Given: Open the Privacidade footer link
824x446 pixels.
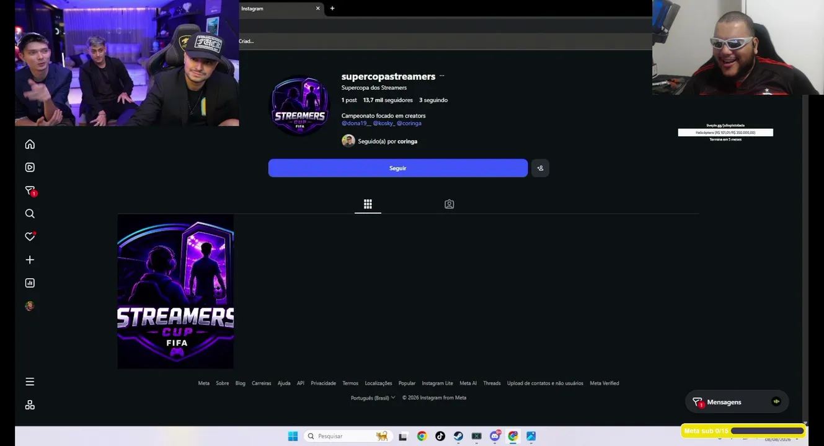Looking at the screenshot, I should (323, 383).
